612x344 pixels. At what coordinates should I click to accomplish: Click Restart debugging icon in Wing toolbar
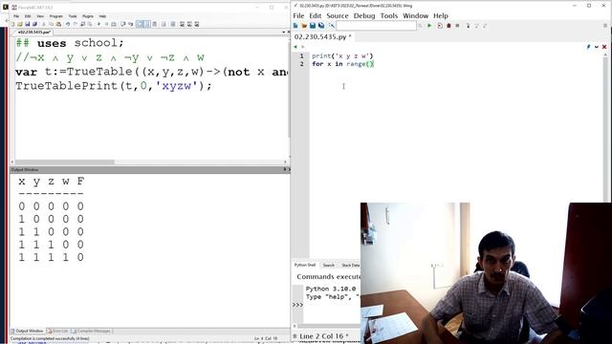point(440,26)
